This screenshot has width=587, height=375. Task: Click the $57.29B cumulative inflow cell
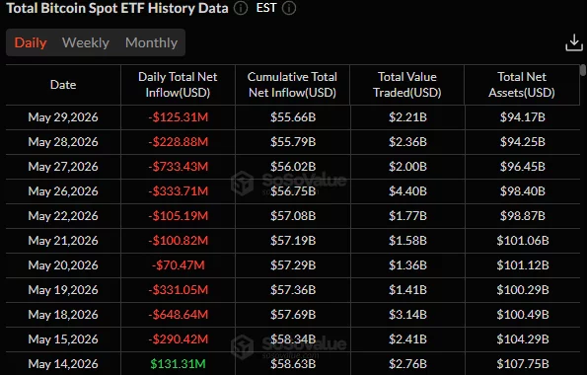293,265
